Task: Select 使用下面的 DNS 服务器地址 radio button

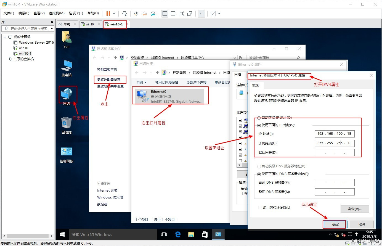Action: 259,174
